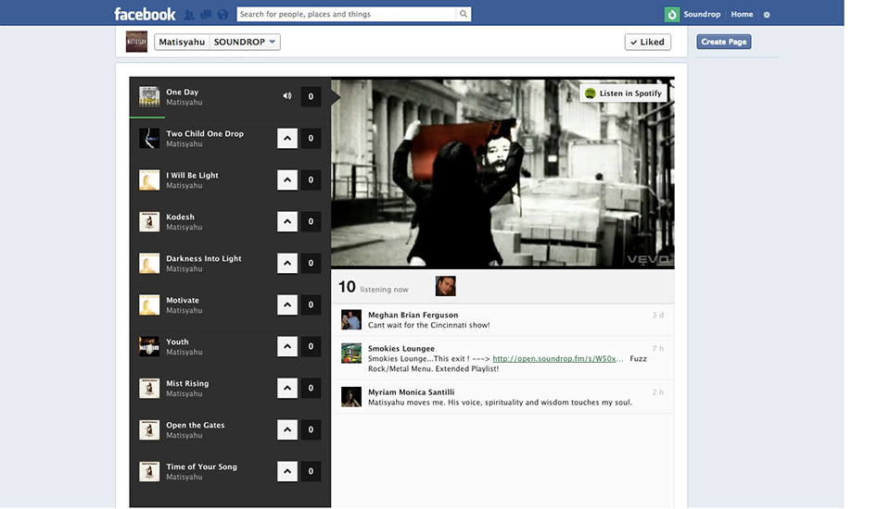The width and height of the screenshot is (890, 509).
Task: Click the '3 d' comment timestamp
Action: (x=658, y=316)
